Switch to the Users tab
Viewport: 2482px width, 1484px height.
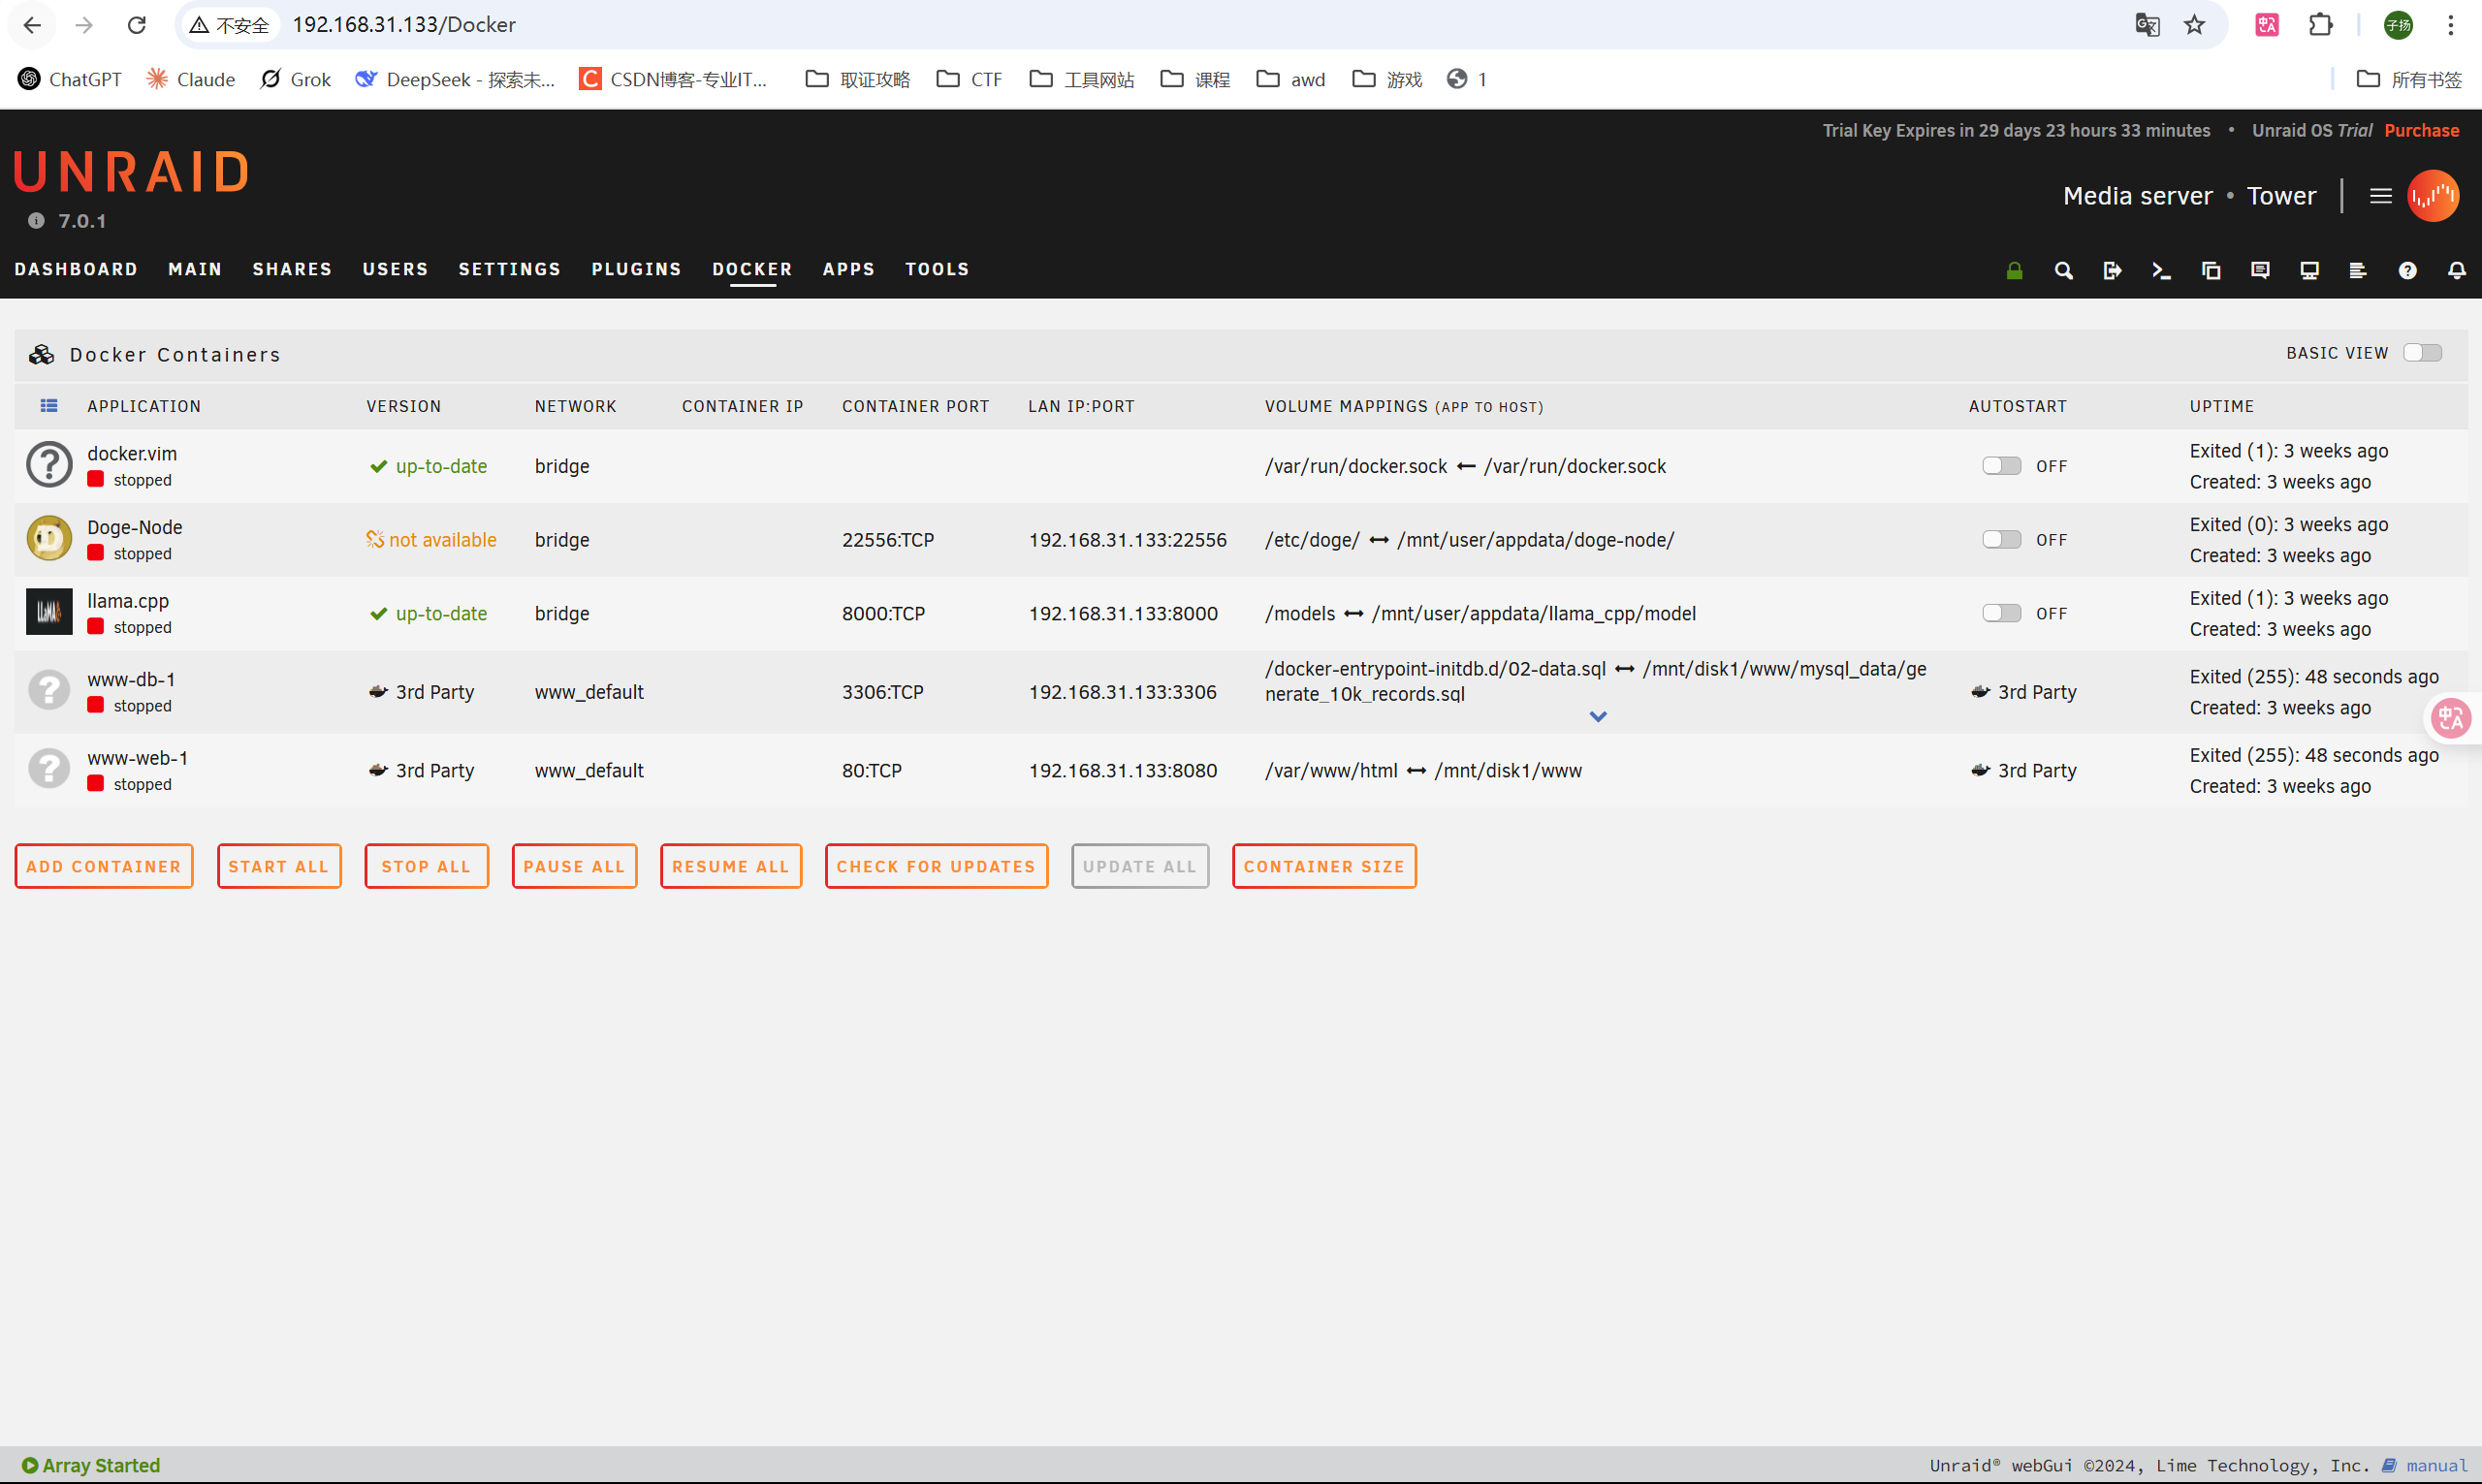(395, 269)
